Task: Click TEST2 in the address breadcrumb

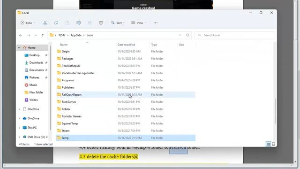Action: click(x=62, y=35)
